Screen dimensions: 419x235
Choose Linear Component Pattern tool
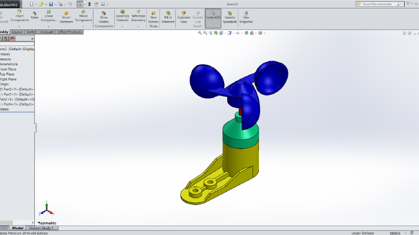(x=49, y=16)
